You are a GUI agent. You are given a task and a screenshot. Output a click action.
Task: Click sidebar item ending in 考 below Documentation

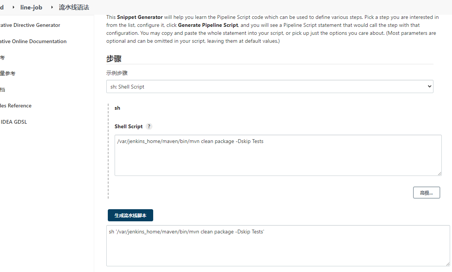pyautogui.click(x=2, y=58)
